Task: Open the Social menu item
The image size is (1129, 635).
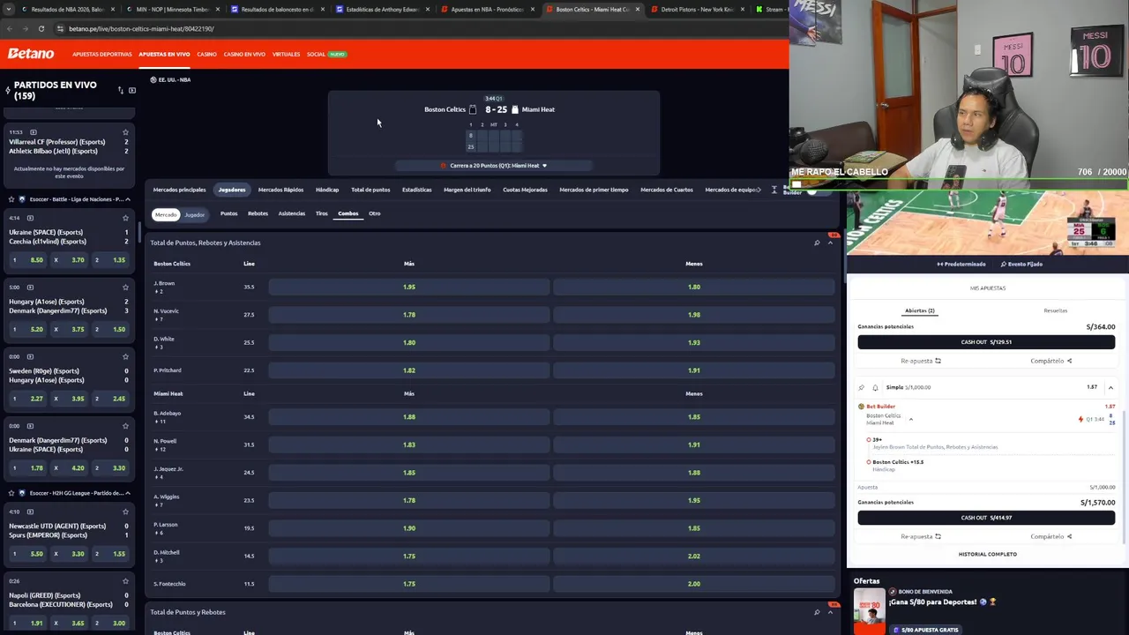Action: (x=317, y=54)
